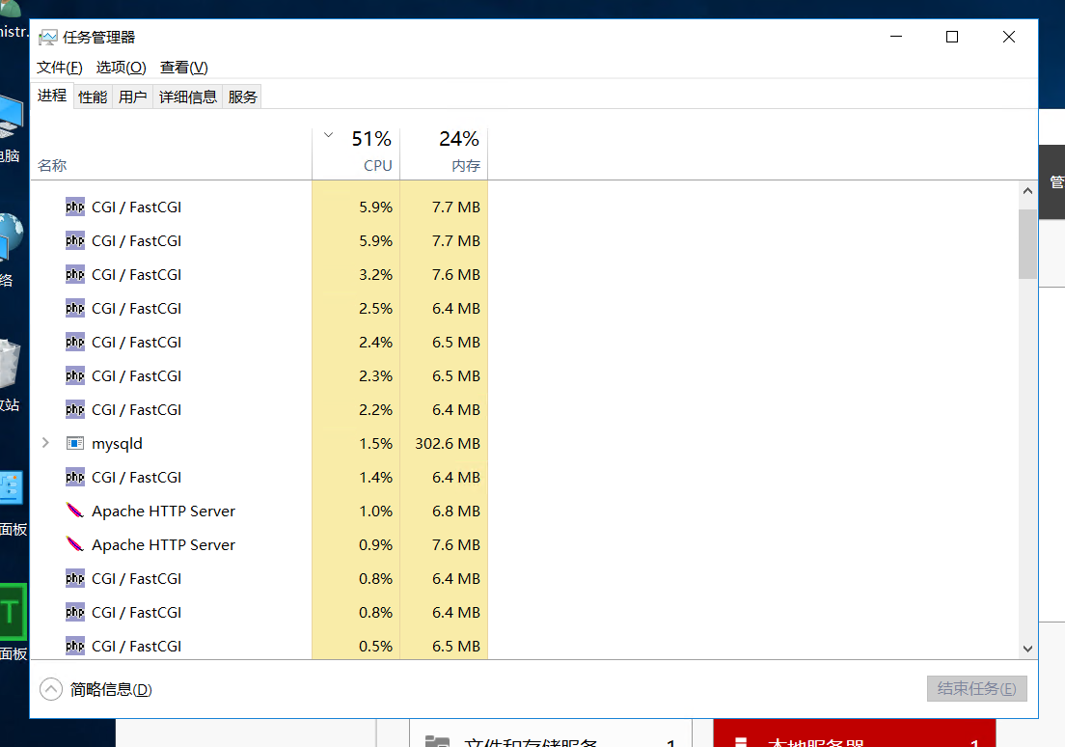1065x747 pixels.
Task: Minimize the Task Manager window
Action: pos(896,37)
